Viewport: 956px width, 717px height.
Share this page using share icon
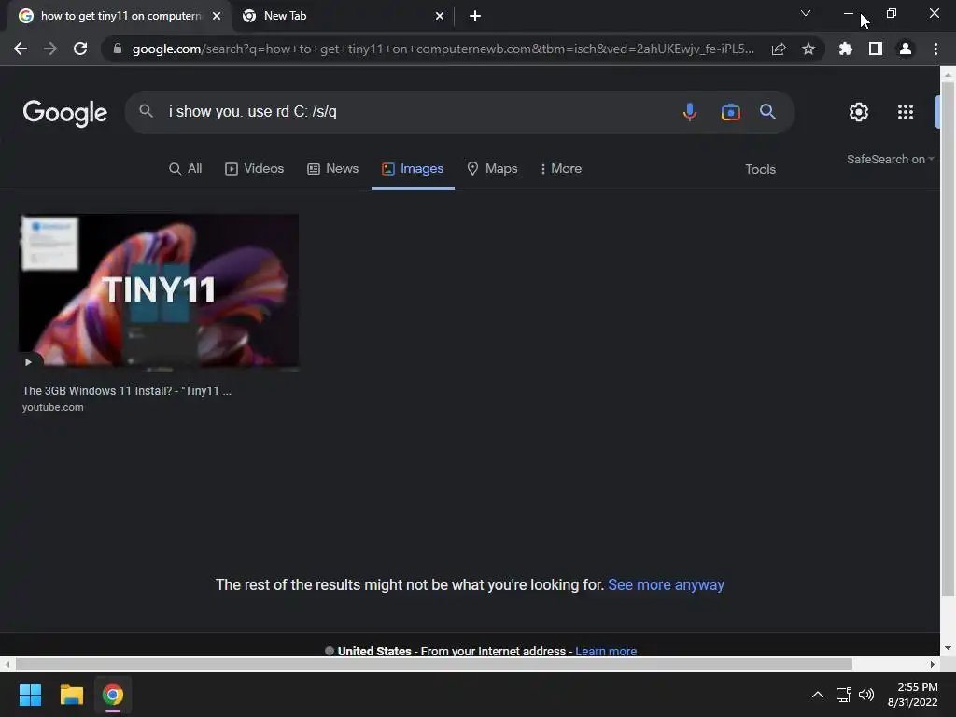point(779,49)
